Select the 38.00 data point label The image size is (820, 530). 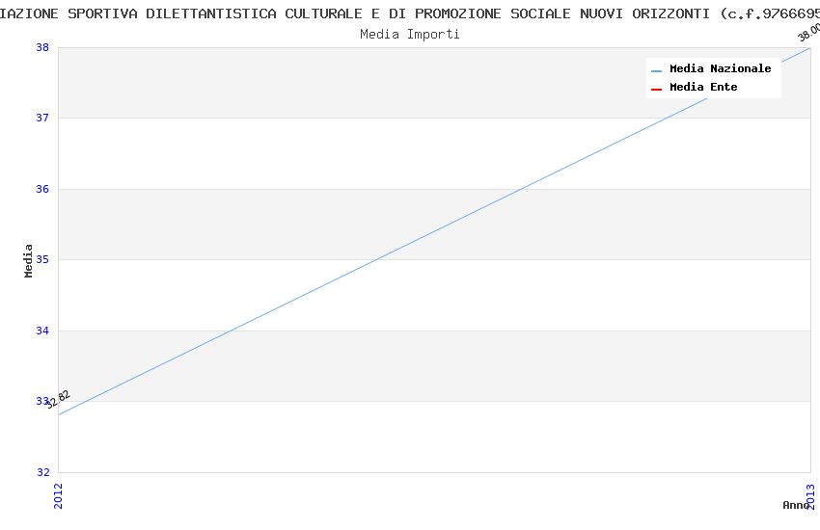pyautogui.click(x=808, y=31)
